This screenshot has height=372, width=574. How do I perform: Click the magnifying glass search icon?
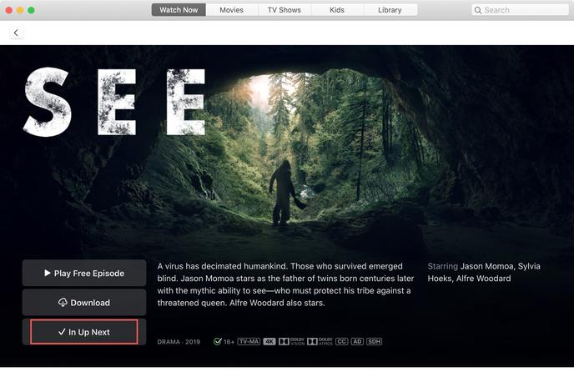pos(478,10)
